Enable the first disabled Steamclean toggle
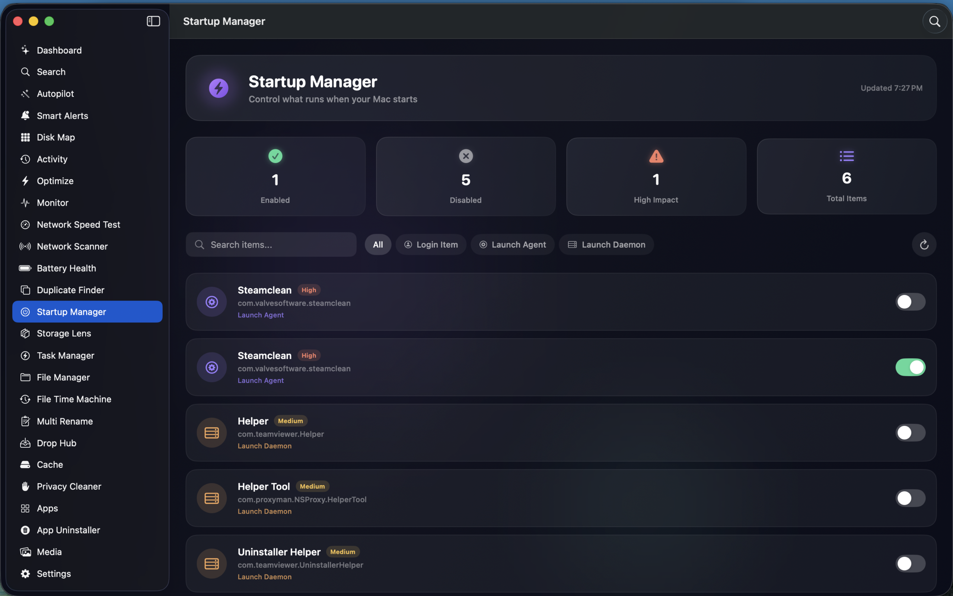Image resolution: width=953 pixels, height=596 pixels. click(910, 302)
